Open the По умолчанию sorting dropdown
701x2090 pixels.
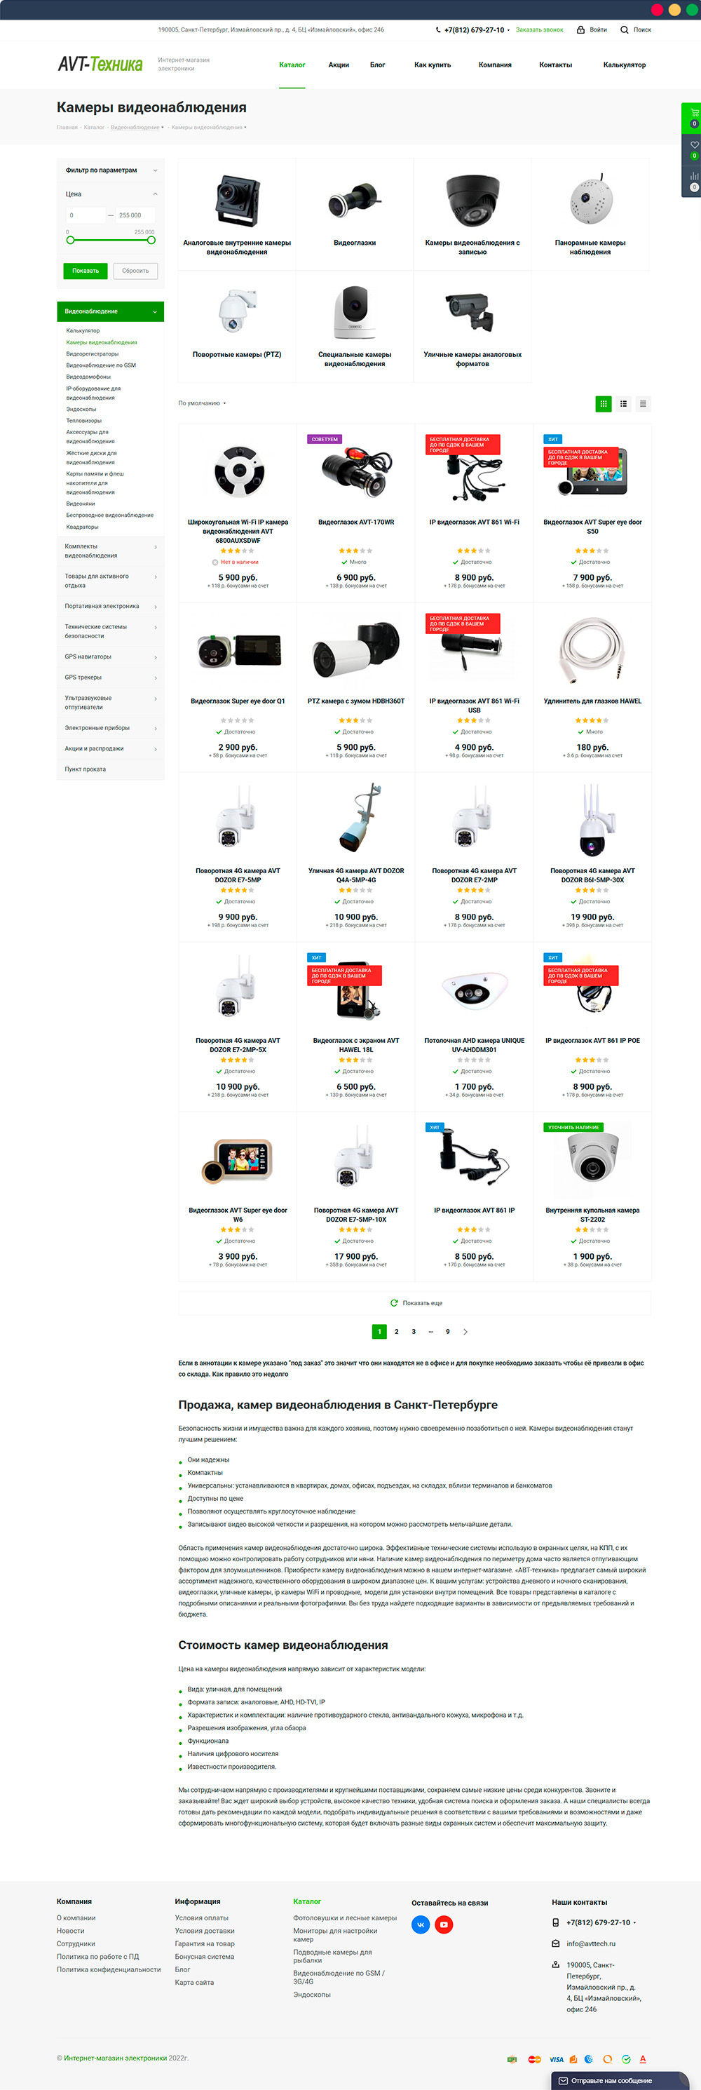(x=202, y=403)
